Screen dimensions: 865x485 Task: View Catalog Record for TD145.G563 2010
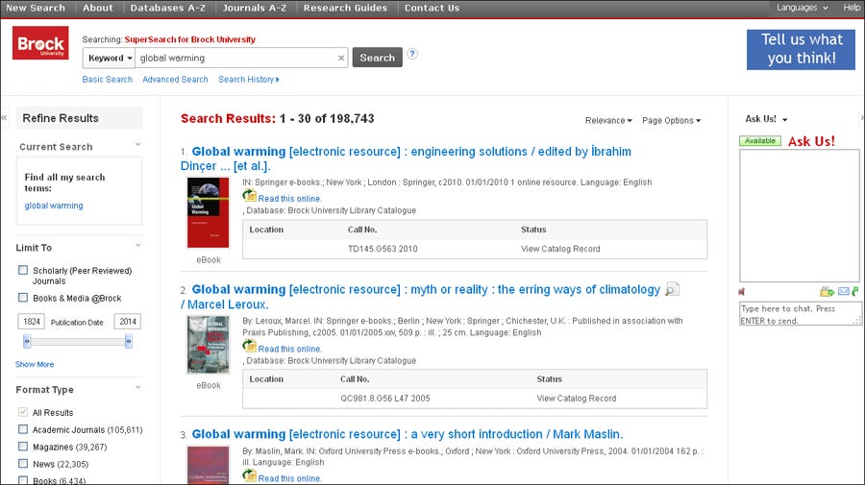click(560, 249)
